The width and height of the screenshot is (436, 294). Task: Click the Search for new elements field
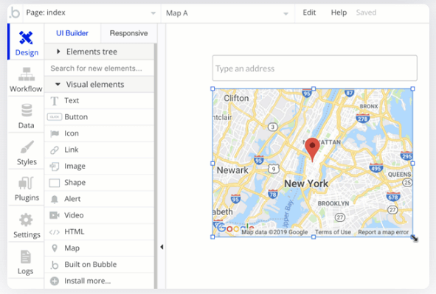99,69
